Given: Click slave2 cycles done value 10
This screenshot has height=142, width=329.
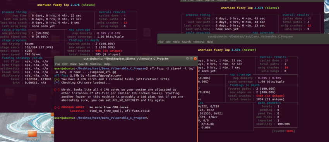Looking at the screenshot, I should click(x=309, y=19).
